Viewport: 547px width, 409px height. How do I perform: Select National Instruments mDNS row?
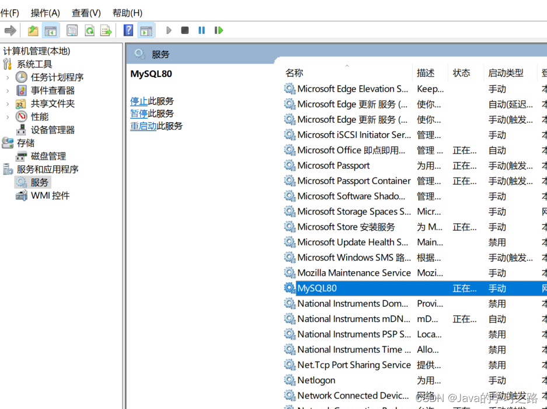(x=415, y=319)
